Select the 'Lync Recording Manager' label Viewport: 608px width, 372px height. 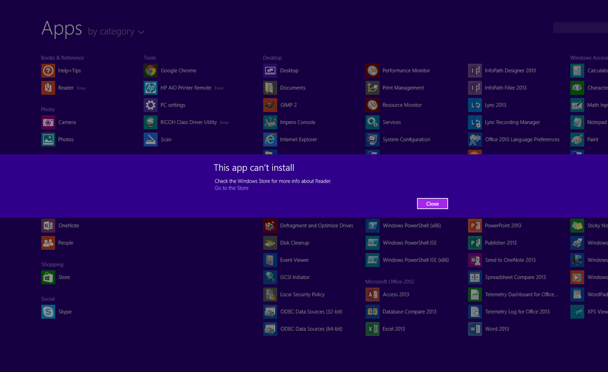(x=512, y=122)
